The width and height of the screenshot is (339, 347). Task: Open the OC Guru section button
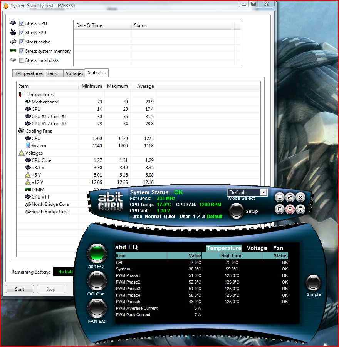tap(97, 281)
